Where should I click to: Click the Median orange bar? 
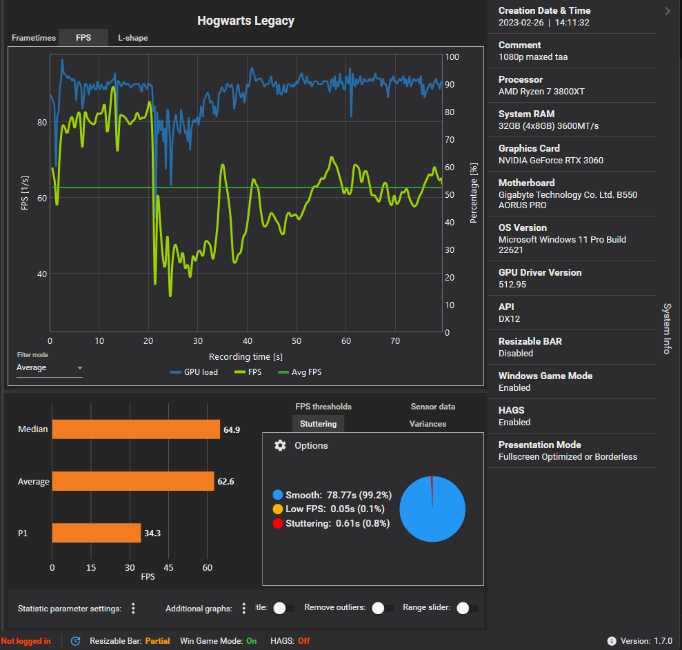pyautogui.click(x=136, y=429)
